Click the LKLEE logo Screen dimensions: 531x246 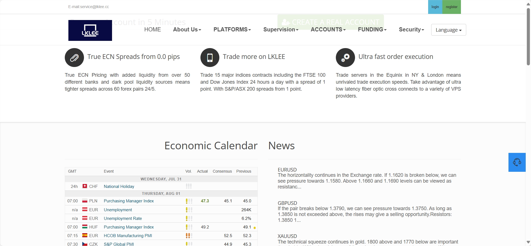[90, 31]
